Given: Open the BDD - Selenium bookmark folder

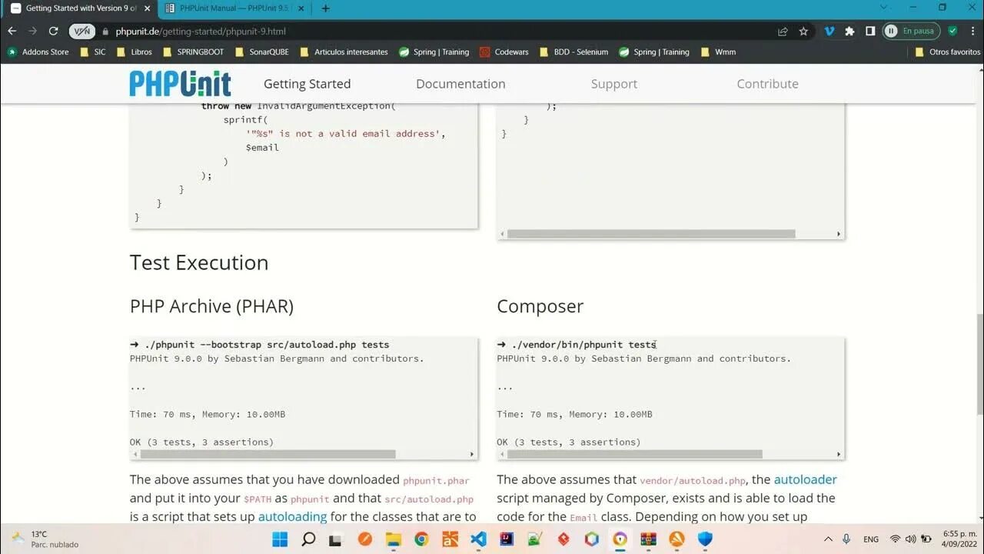Looking at the screenshot, I should click(573, 52).
